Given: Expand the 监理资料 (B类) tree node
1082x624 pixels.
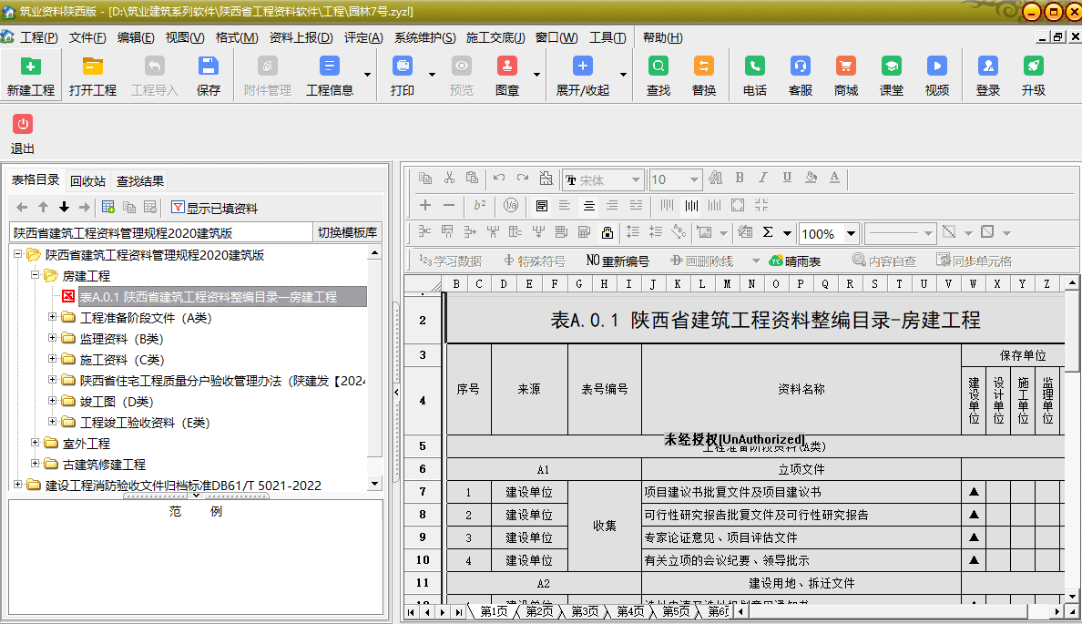Looking at the screenshot, I should tap(53, 339).
